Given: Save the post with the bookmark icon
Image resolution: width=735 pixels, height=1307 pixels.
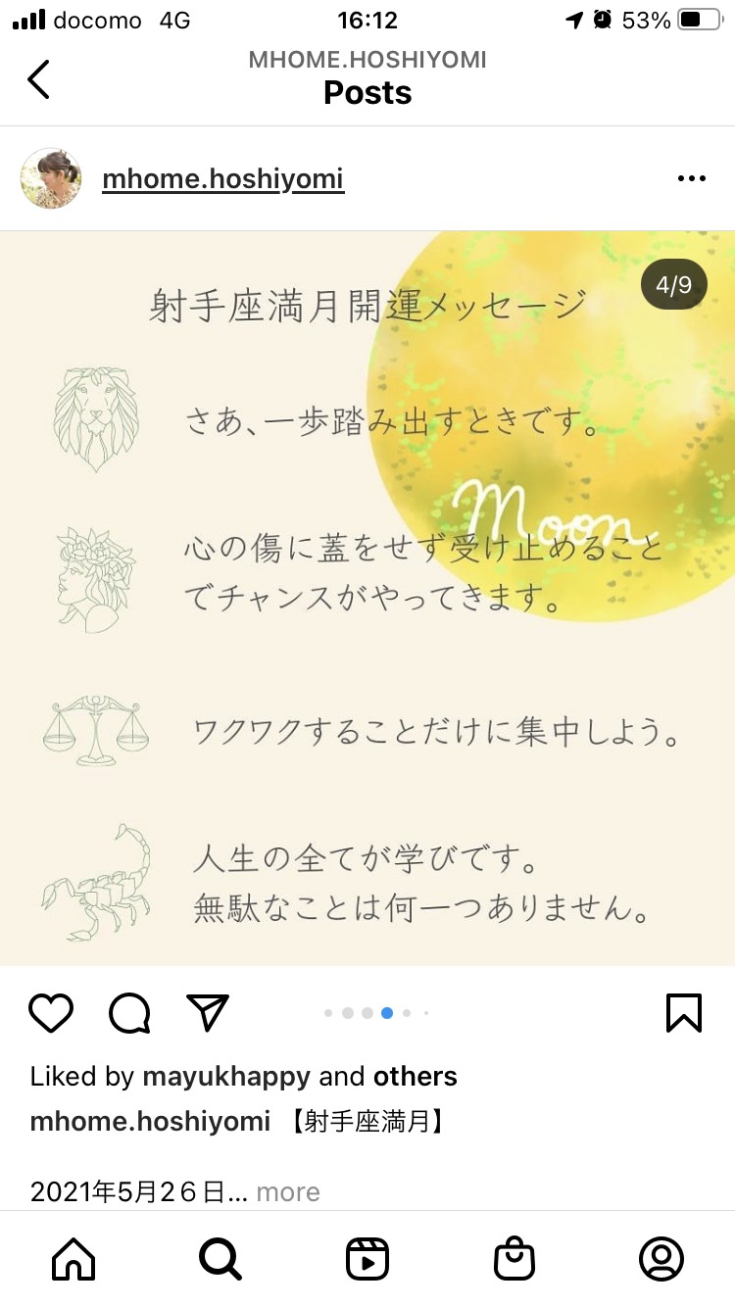Looking at the screenshot, I should 684,1013.
